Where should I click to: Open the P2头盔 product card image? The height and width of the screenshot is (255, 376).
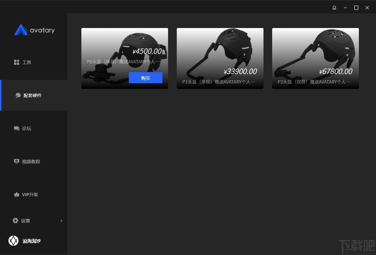[315, 58]
